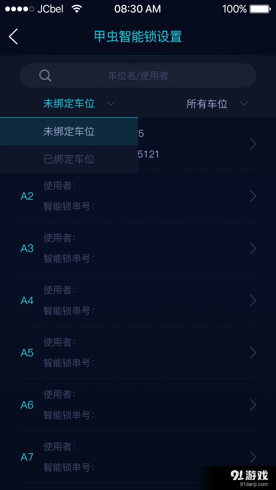This screenshot has width=276, height=490.
Task: Open details via chevron on parking space A5
Action: click(x=253, y=353)
